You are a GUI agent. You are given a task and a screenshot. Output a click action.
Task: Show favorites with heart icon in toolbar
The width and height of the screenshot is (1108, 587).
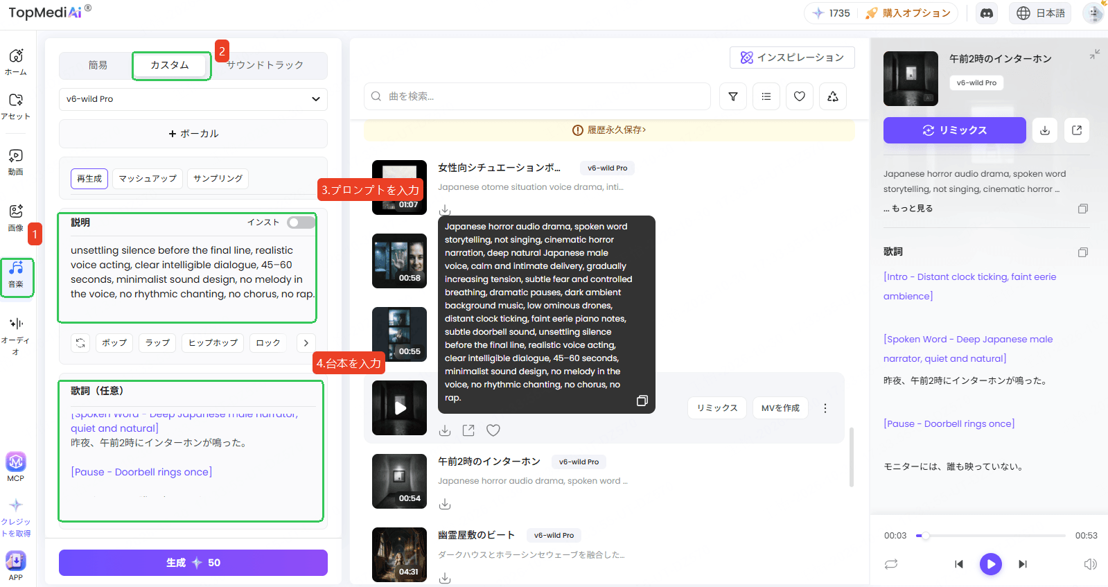pyautogui.click(x=800, y=96)
